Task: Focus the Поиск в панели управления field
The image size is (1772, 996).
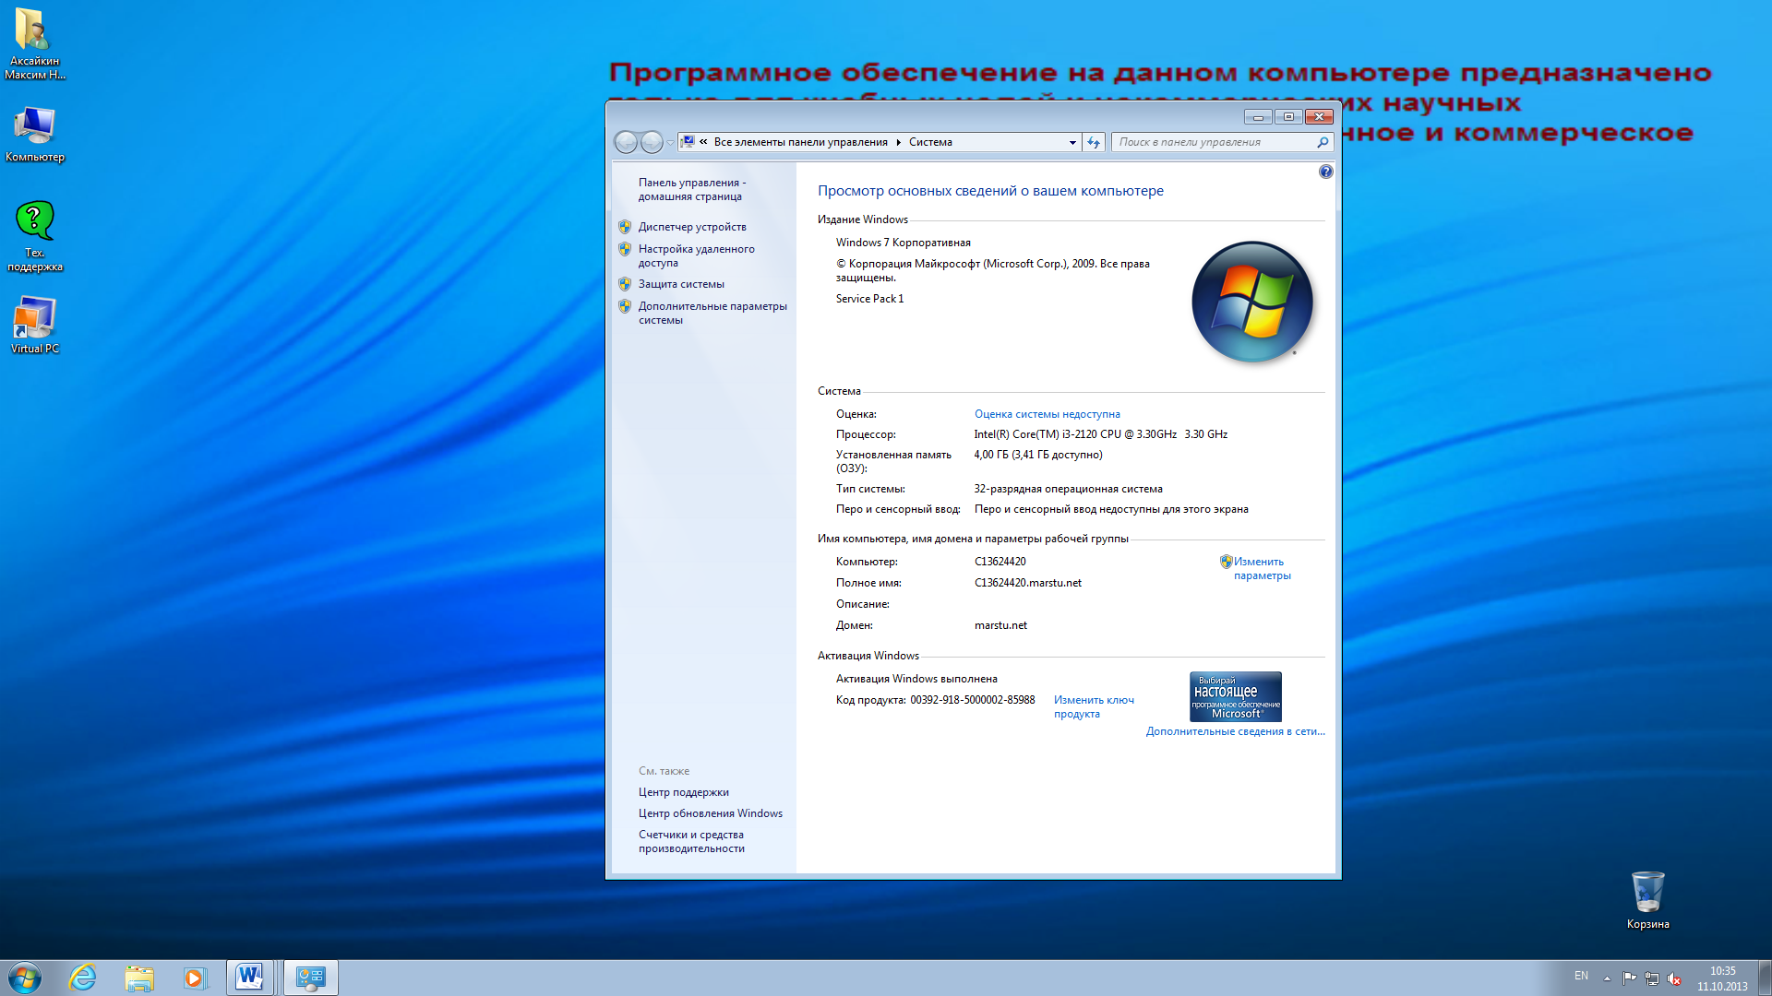Action: point(1213,142)
